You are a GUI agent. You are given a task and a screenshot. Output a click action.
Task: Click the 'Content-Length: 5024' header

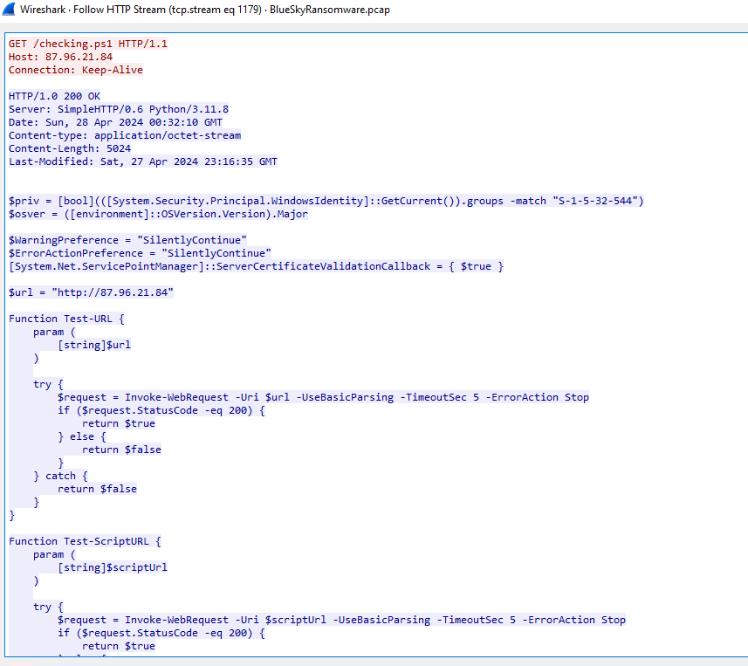(x=70, y=148)
